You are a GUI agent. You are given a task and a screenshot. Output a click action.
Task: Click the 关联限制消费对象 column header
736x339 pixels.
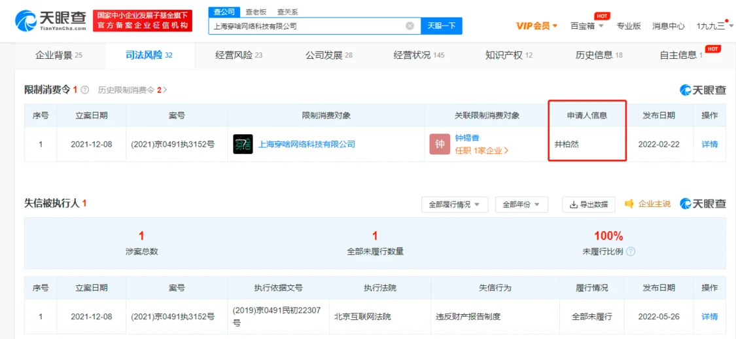pyautogui.click(x=487, y=115)
